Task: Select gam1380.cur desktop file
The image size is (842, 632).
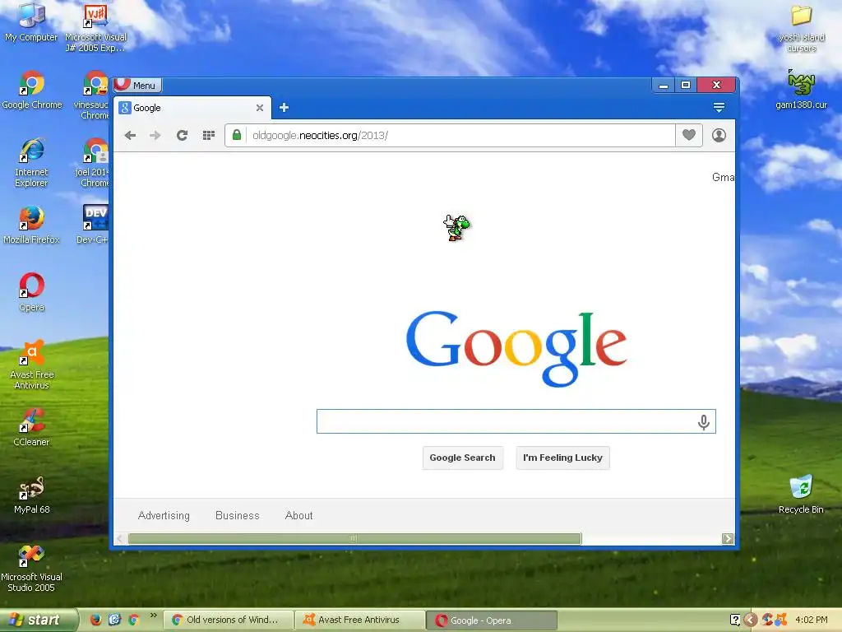Action: (x=801, y=89)
